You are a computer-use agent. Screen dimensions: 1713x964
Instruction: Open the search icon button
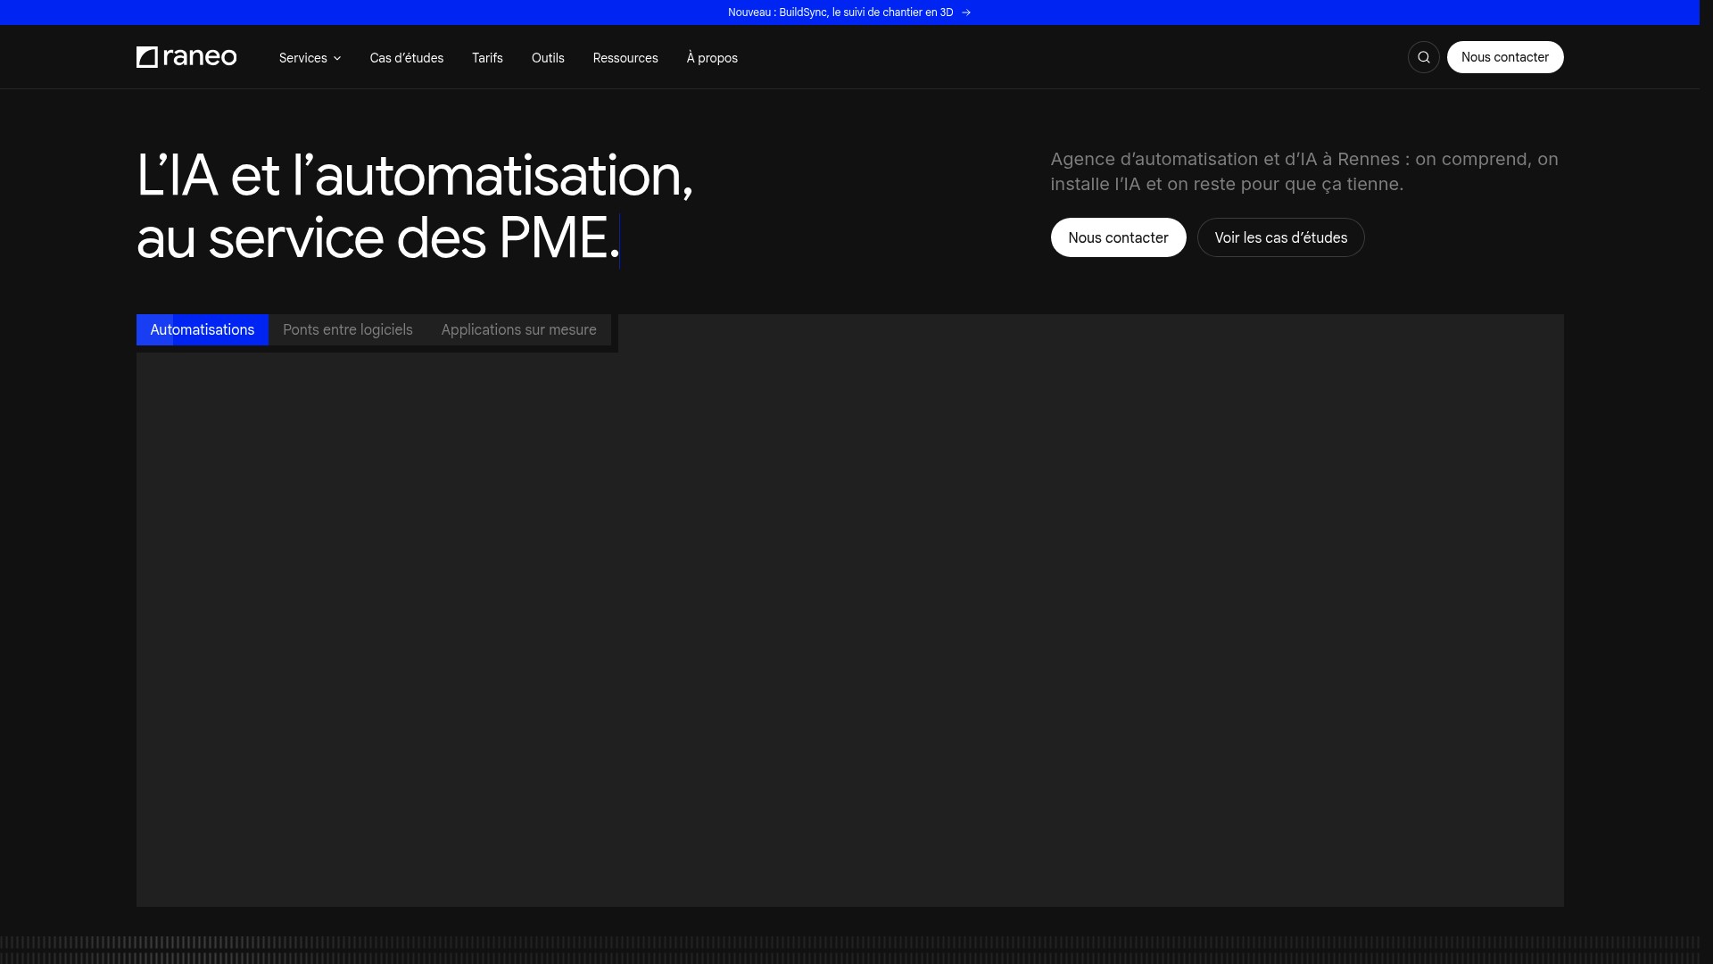[1424, 57]
